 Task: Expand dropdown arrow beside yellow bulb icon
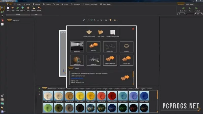(x=113, y=20)
